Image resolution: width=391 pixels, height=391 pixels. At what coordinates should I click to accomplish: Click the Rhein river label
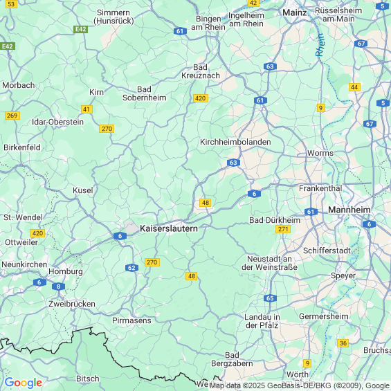click(320, 45)
